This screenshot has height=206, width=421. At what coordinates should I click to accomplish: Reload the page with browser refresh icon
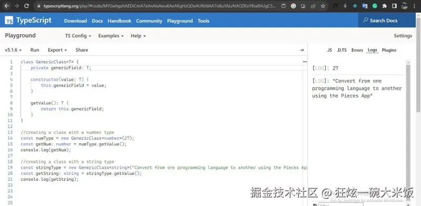coord(26,6)
